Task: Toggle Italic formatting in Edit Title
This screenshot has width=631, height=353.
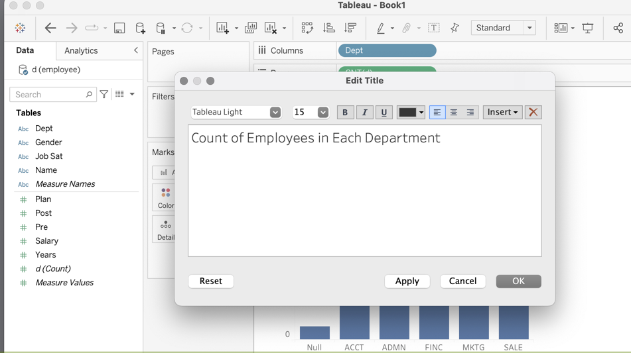Action: [x=364, y=113]
